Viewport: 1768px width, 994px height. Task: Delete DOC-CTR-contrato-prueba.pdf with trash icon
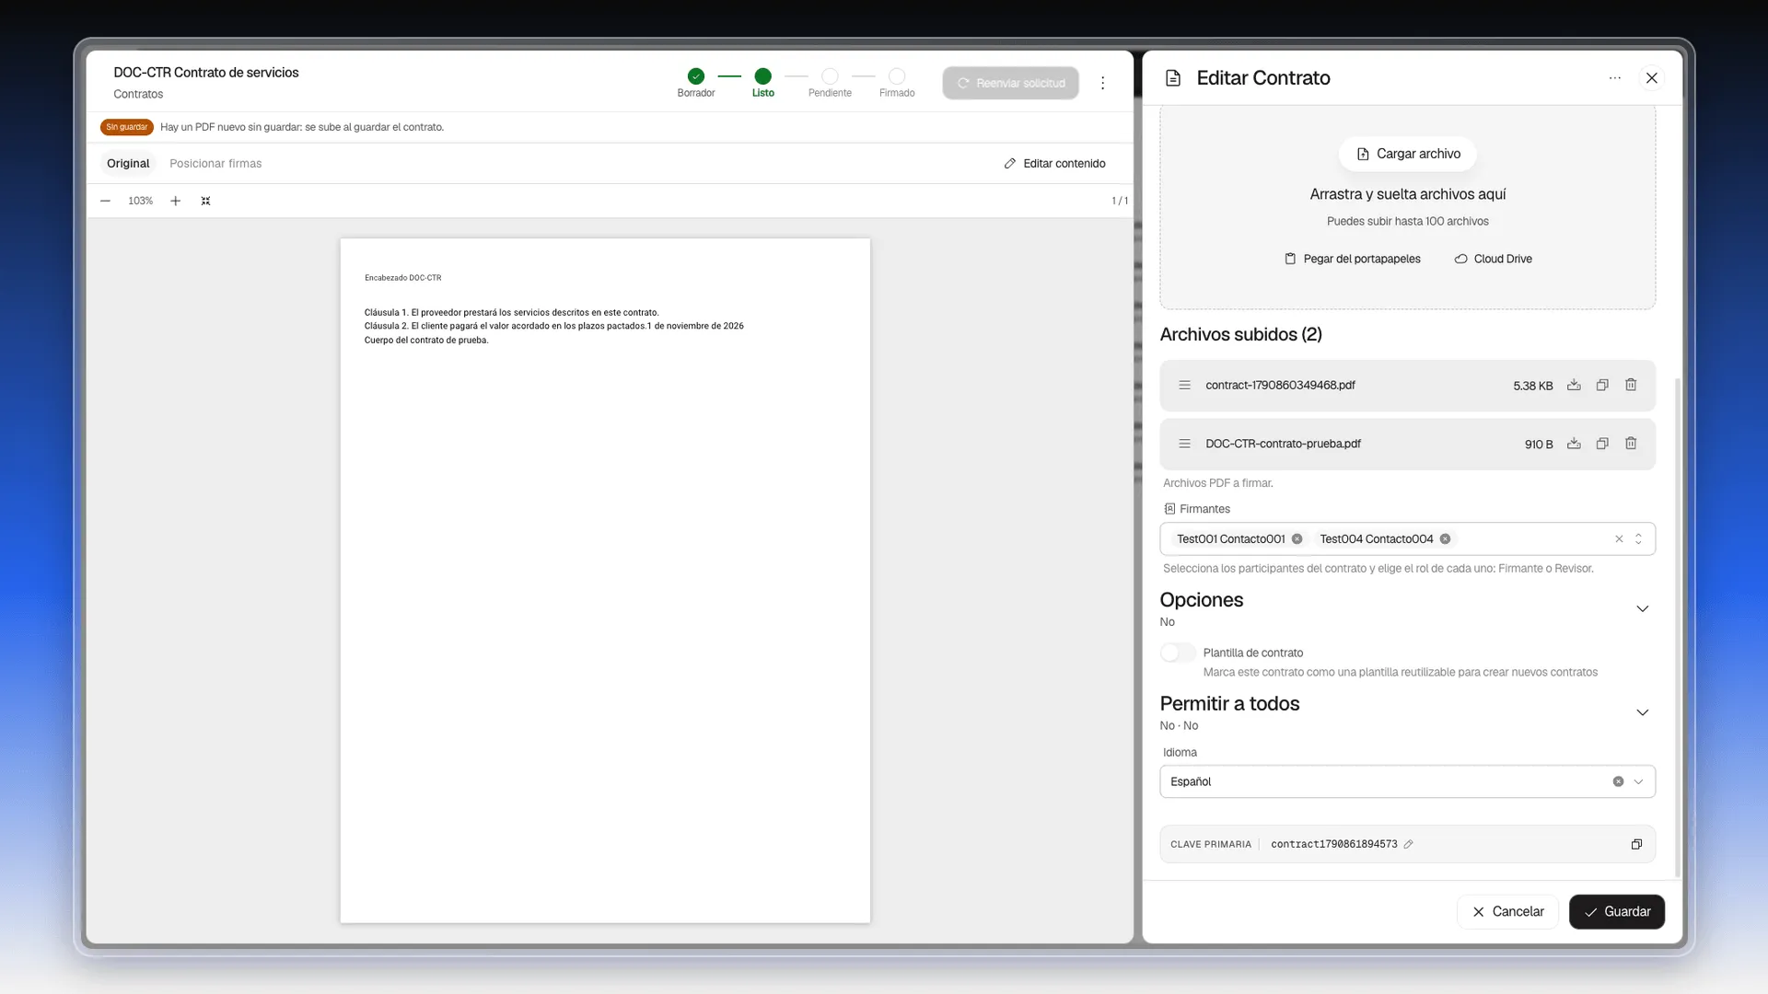1631,444
